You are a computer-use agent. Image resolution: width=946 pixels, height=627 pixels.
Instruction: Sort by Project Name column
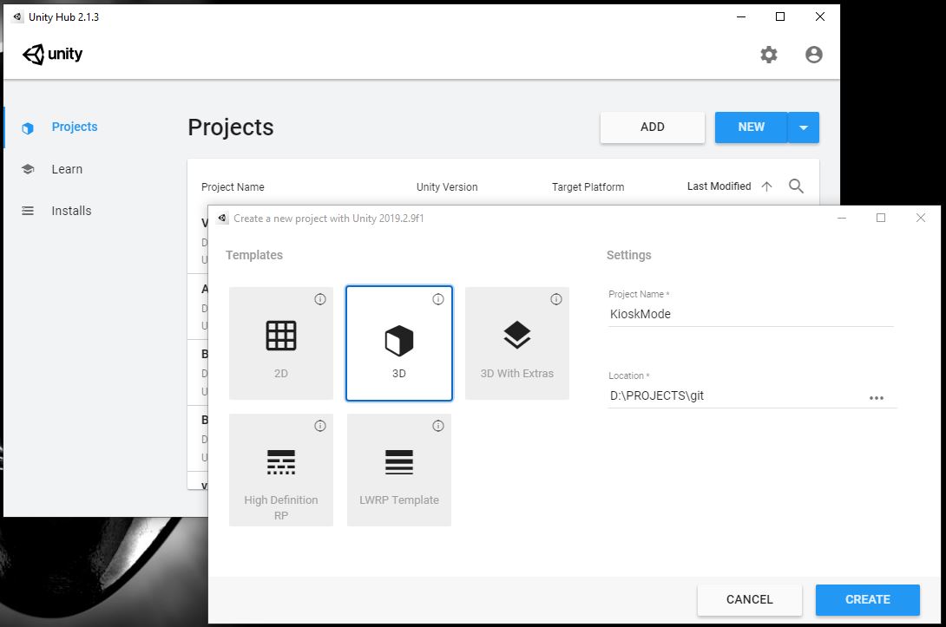point(233,187)
